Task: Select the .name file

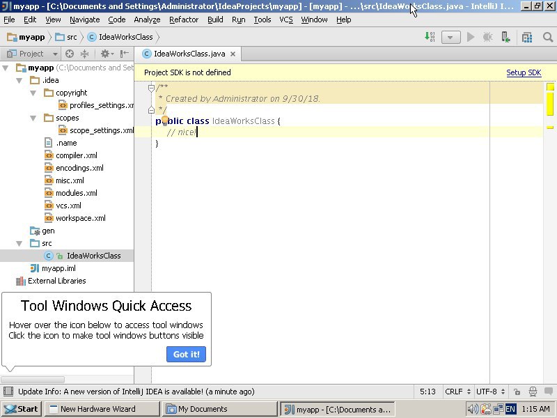Action: tap(61, 143)
